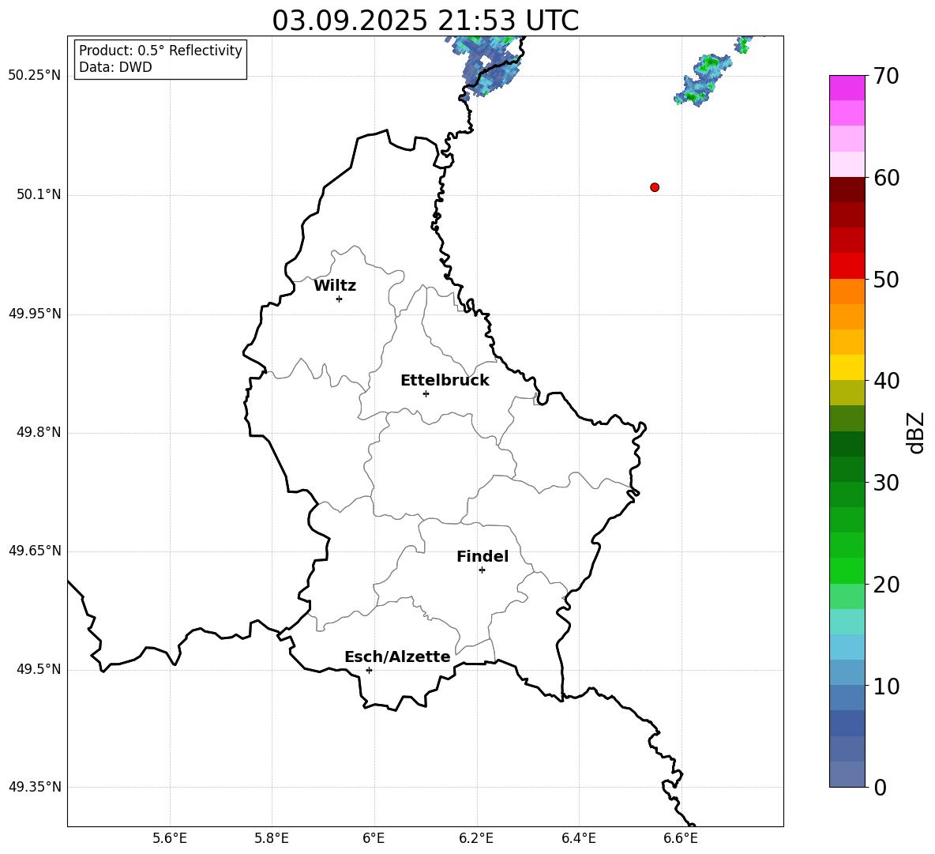Click the 6.4°E longitude label
Screen dimensions: 935x854
(x=578, y=838)
